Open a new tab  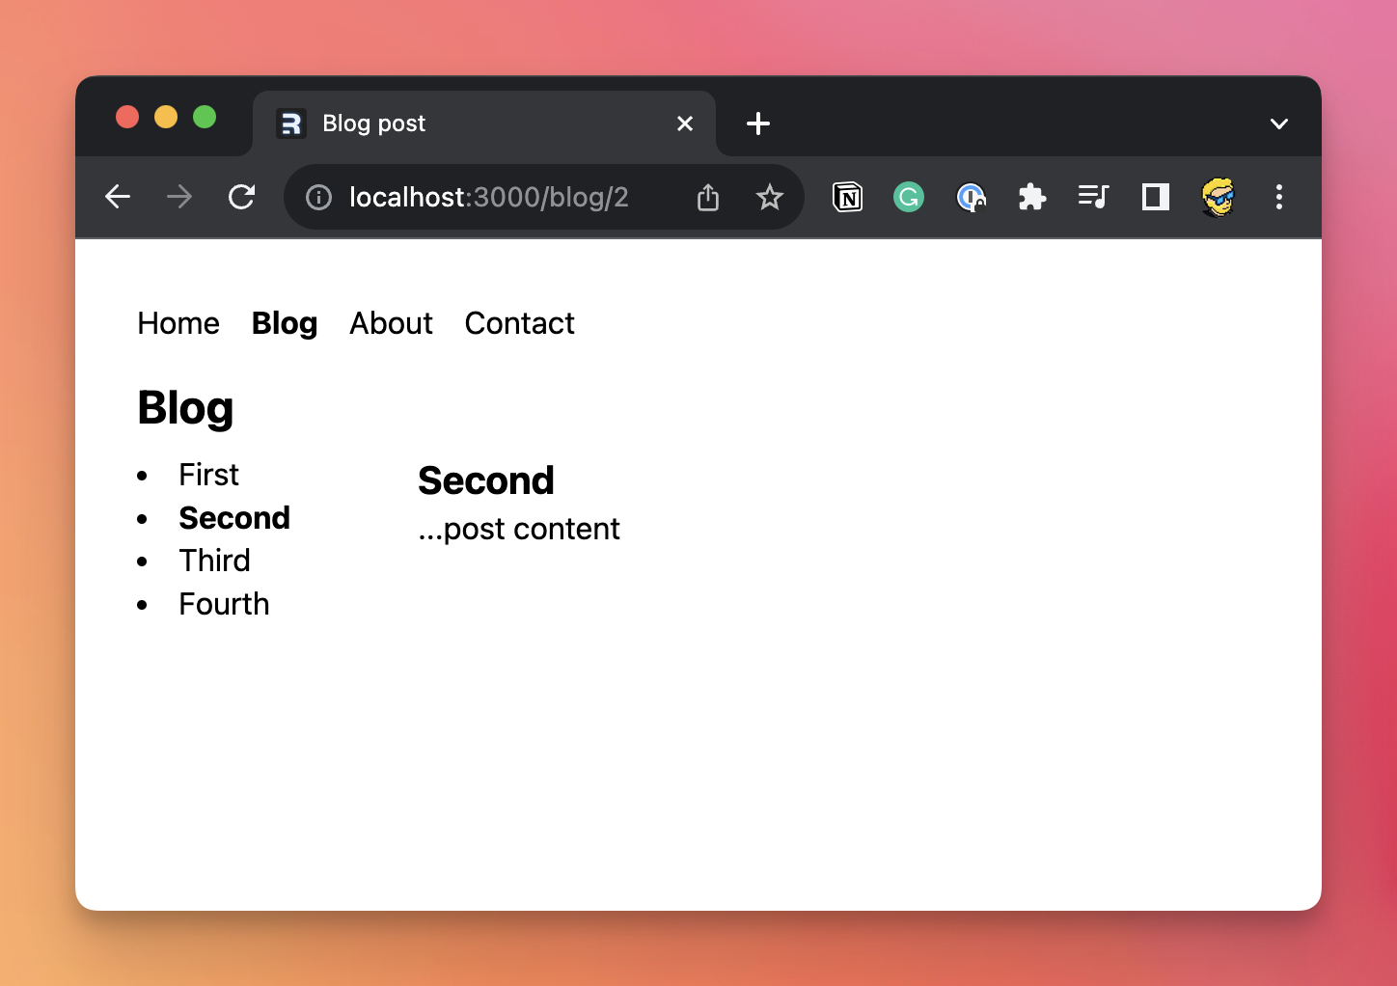758,123
